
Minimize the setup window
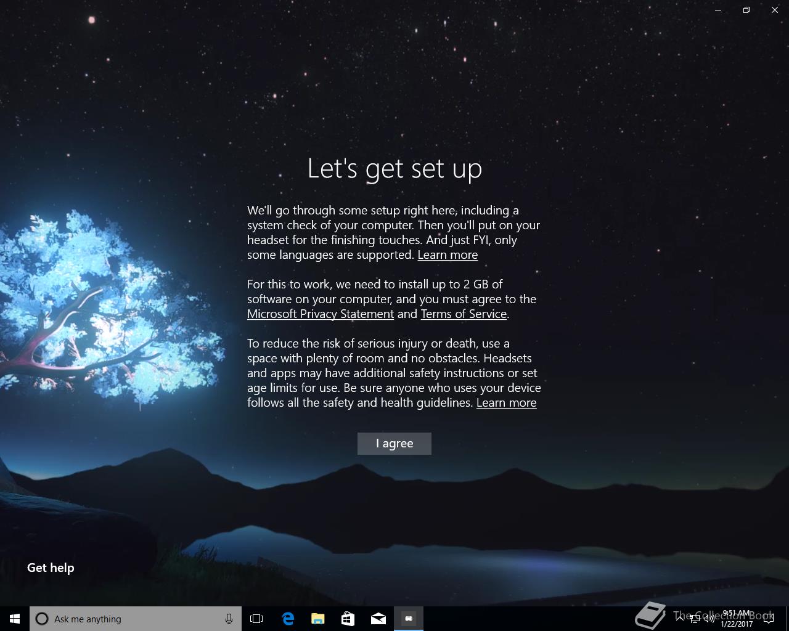718,10
